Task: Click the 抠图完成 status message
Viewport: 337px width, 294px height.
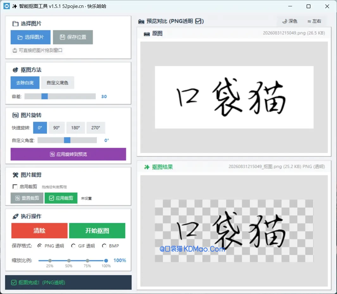Action: pos(42,283)
